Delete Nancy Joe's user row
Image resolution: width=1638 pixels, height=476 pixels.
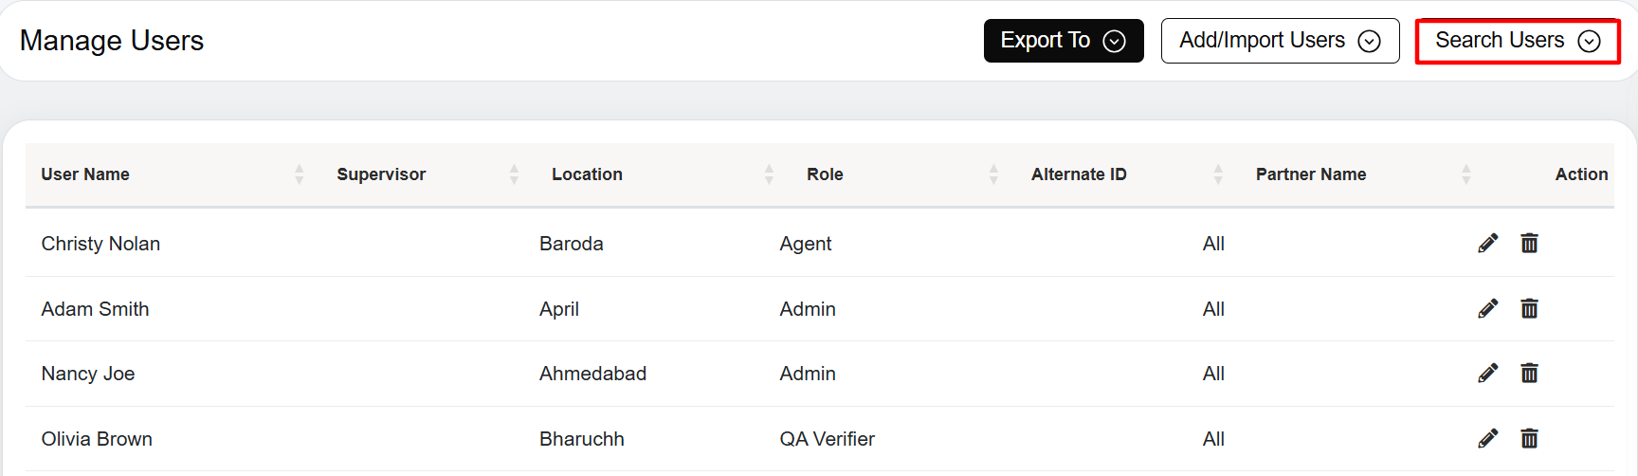click(x=1529, y=373)
